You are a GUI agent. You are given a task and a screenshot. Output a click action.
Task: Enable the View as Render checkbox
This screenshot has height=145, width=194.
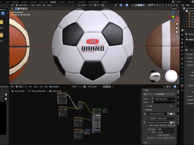point(158,135)
